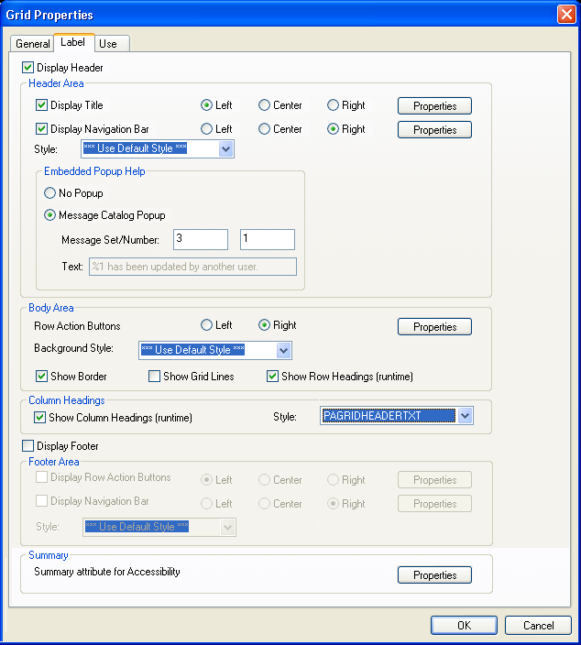Open header Navigation Bar Properties button
Image resolution: width=581 pixels, height=645 pixels.
tap(434, 129)
